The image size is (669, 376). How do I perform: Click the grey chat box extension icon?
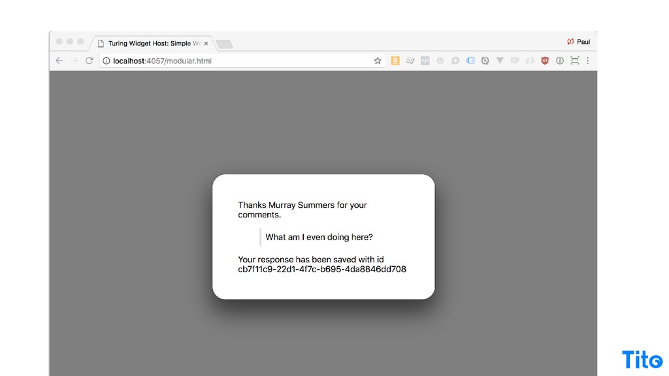coord(515,61)
